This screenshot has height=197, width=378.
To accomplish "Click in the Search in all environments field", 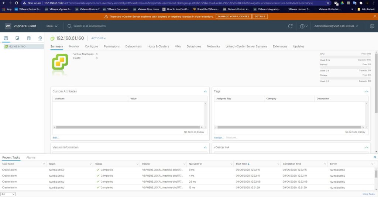I will pos(90,26).
